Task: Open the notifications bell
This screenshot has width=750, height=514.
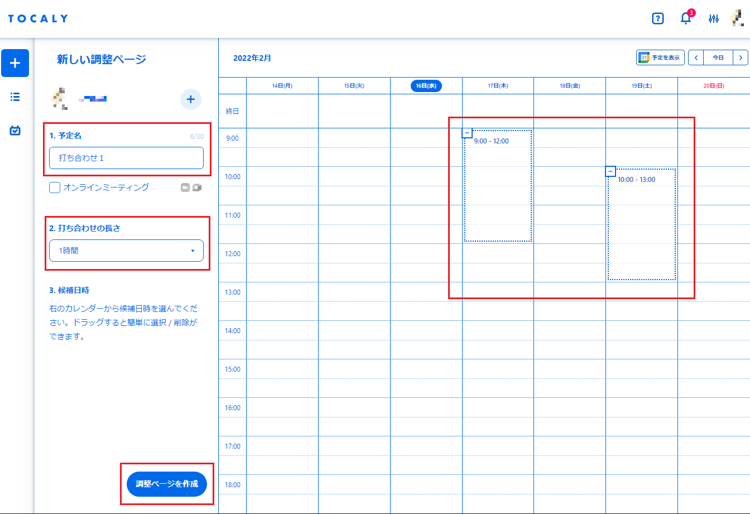Action: (x=686, y=18)
